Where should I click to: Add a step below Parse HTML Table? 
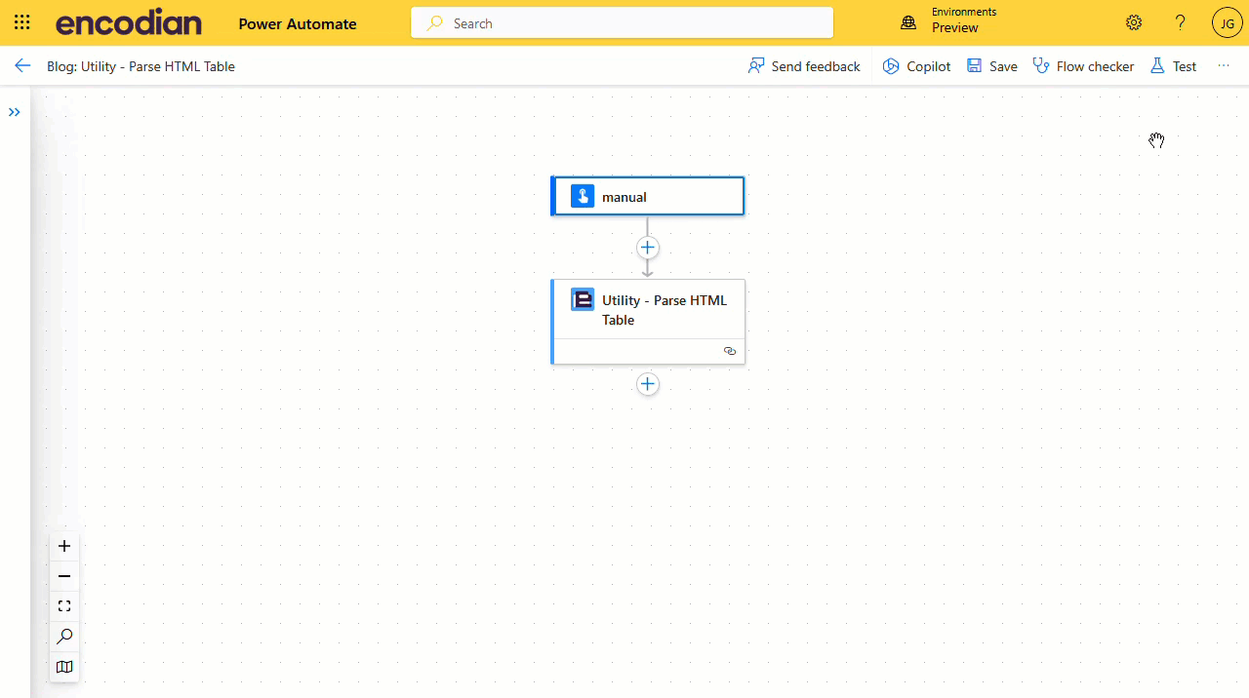click(x=648, y=384)
